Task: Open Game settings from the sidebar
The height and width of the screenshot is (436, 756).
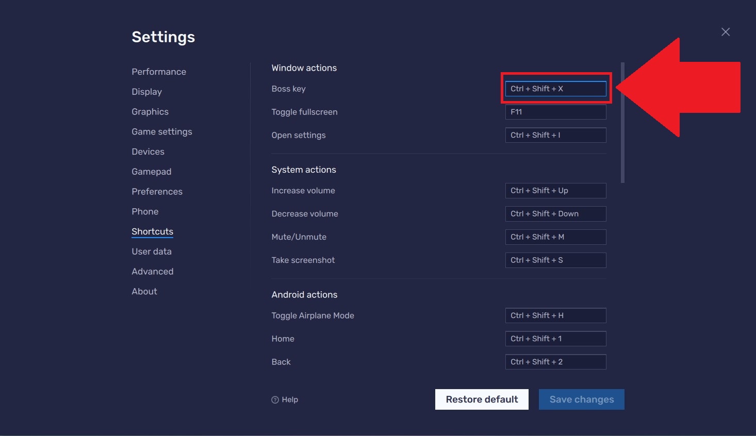Action: coord(161,131)
